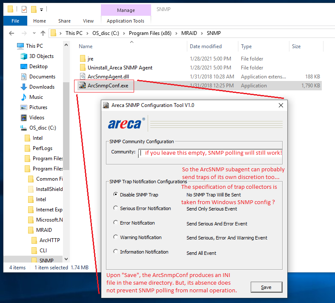Open Downloads in navigation pane
Screen dimensions: 335x303
click(x=37, y=87)
